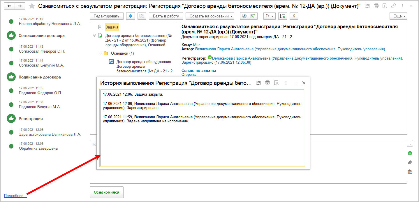Click the question mark ask-author button
The image size is (419, 202).
(x=142, y=16)
